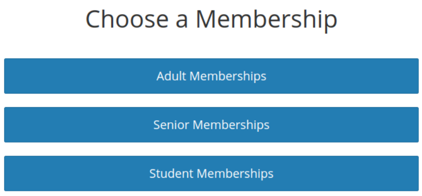
Task: Open the Adult Memberships option
Action: point(212,76)
